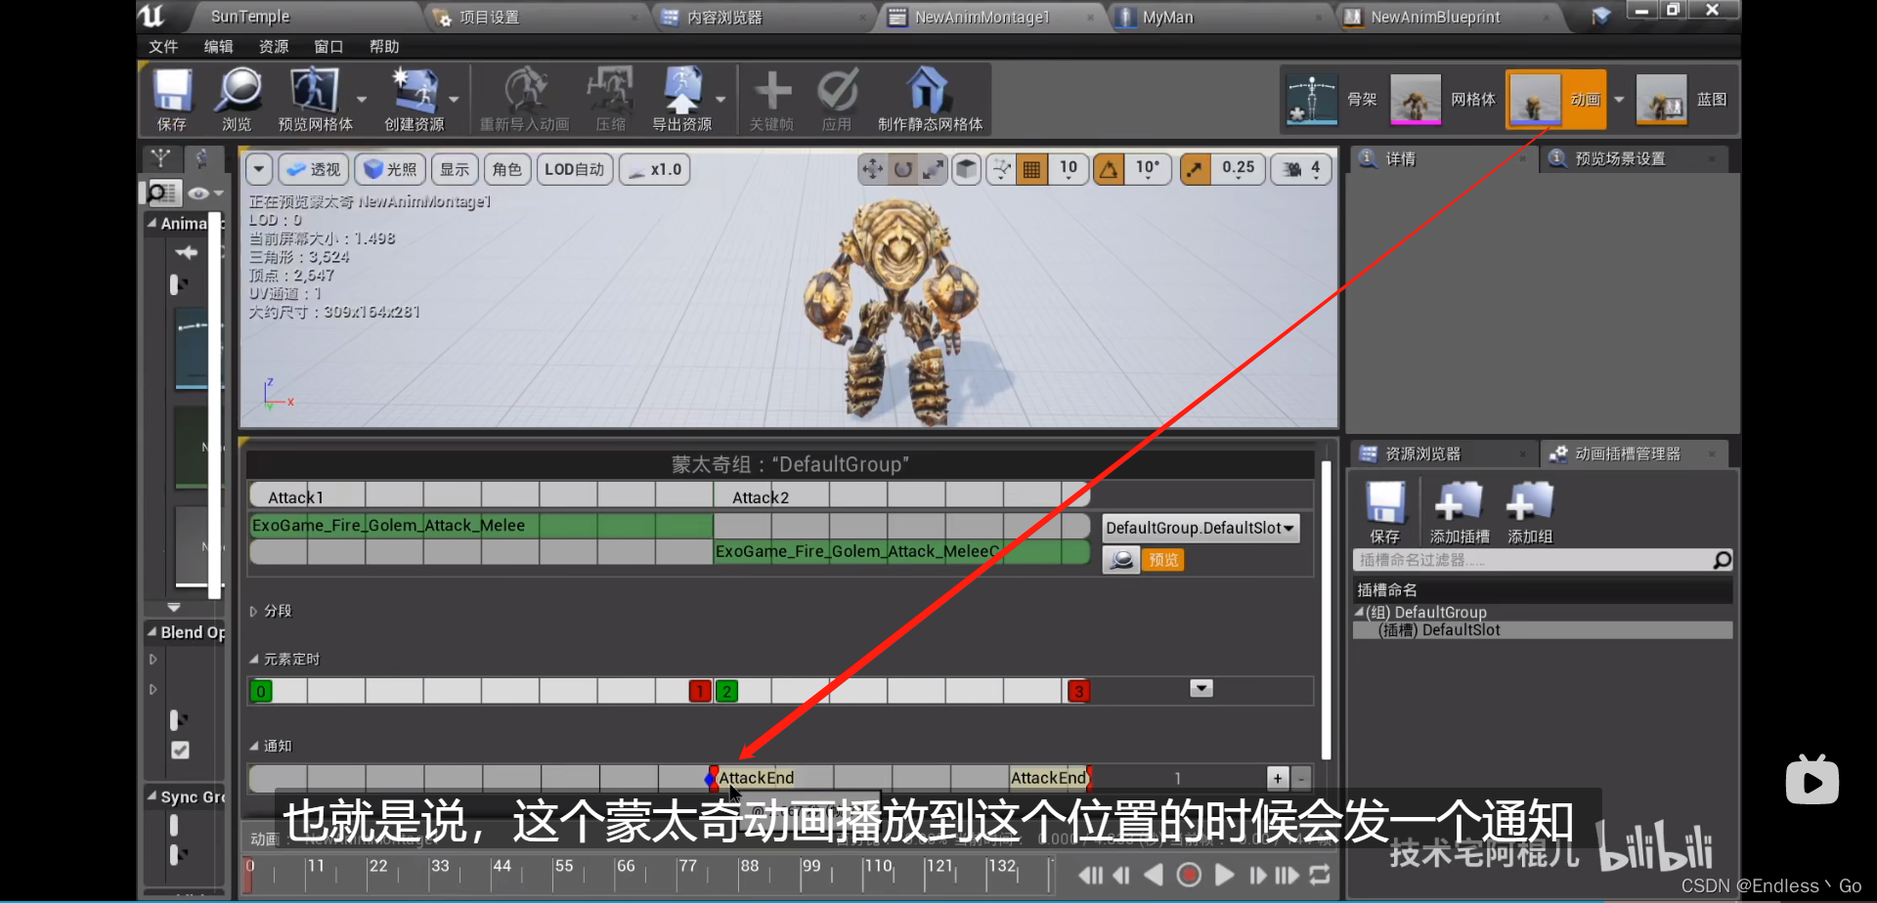Select the translate gizmo tool in viewport
The image size is (1877, 903).
click(872, 169)
